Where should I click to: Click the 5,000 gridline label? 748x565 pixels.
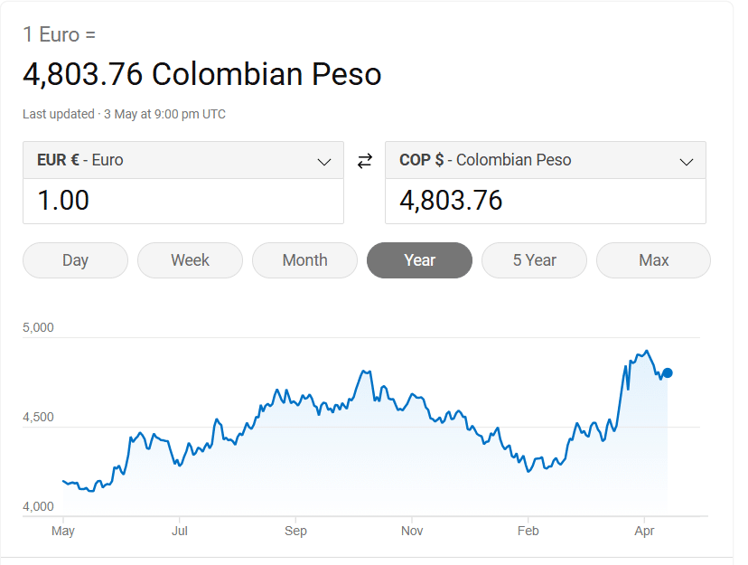point(38,327)
